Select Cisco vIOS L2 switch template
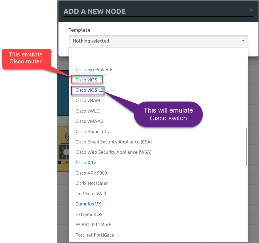This screenshot has height=243, width=259. coord(89,90)
